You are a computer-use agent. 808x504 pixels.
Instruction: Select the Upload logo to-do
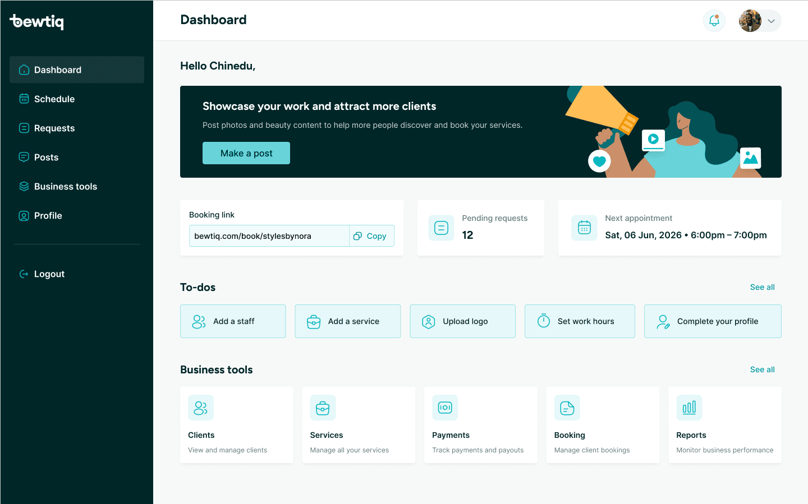(462, 321)
